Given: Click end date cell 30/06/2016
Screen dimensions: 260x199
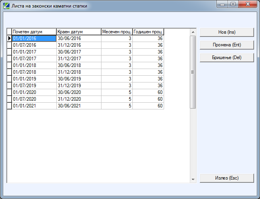Looking at the screenshot, I should 79,38.
